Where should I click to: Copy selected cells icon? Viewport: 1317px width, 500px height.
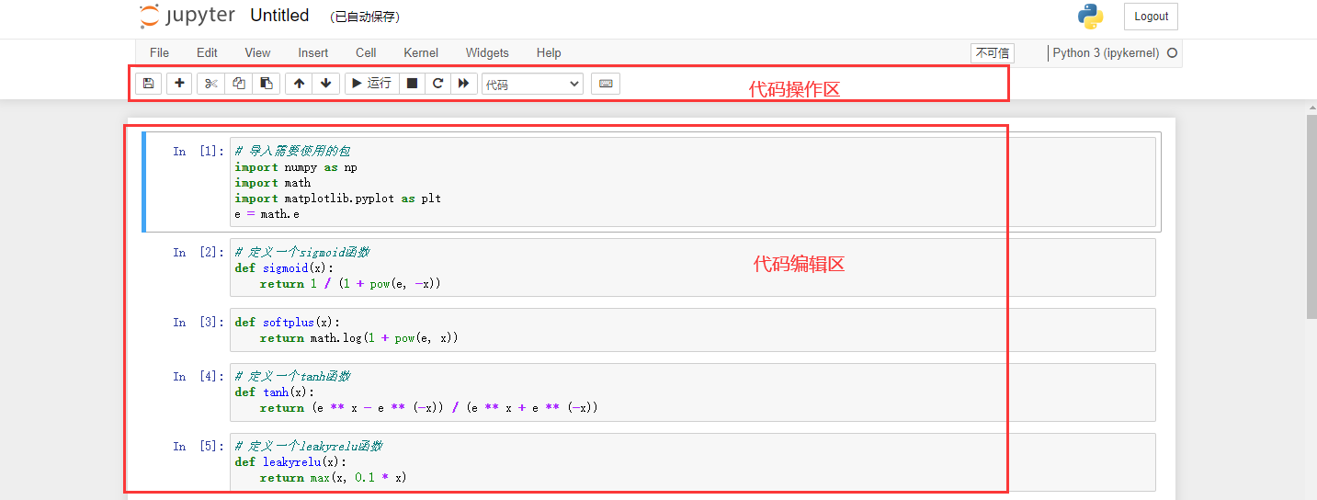[238, 84]
